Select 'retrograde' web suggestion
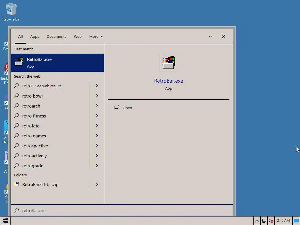 (50, 165)
